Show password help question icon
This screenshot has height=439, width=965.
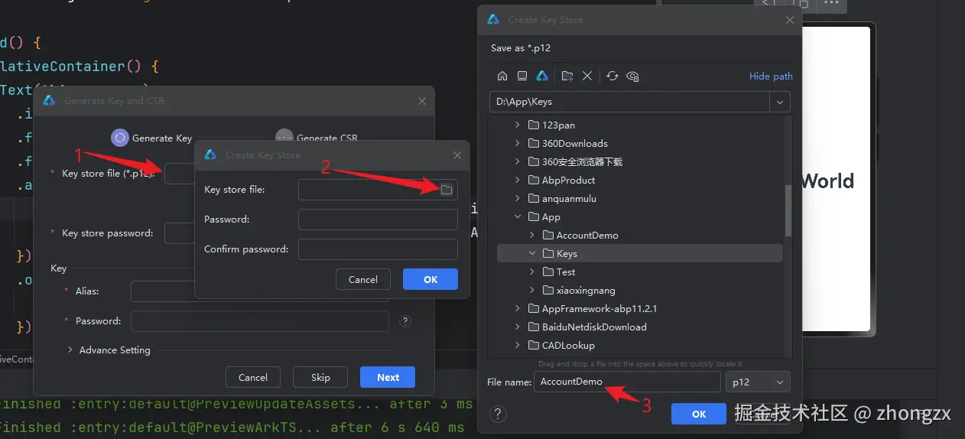(405, 321)
